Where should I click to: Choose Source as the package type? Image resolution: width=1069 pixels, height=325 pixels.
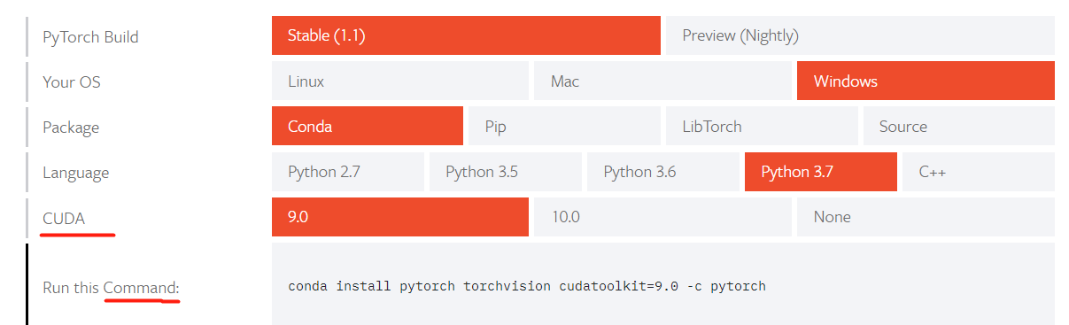pos(959,126)
